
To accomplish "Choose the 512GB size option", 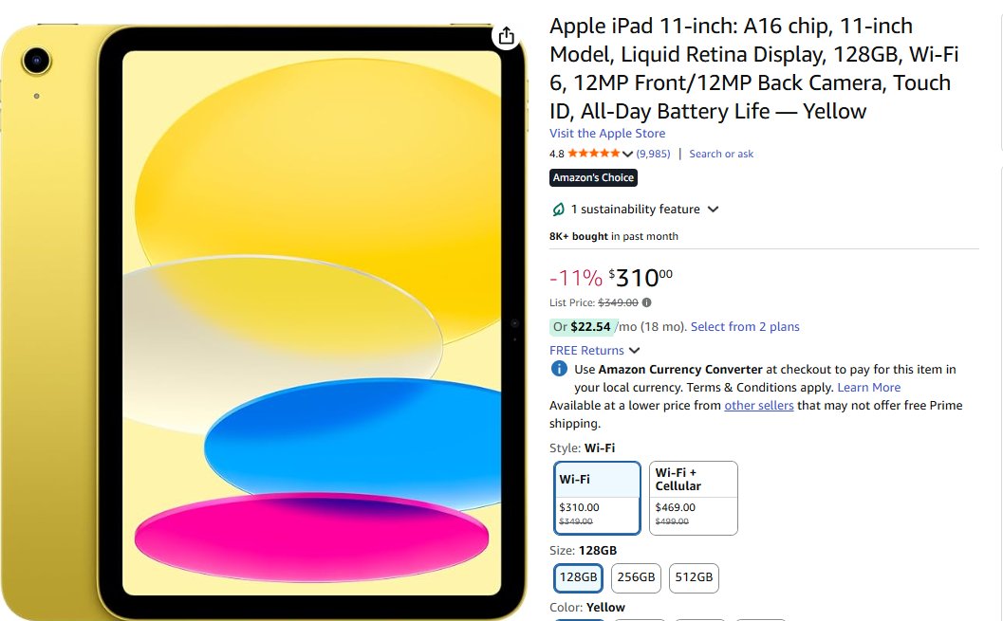I will [693, 577].
